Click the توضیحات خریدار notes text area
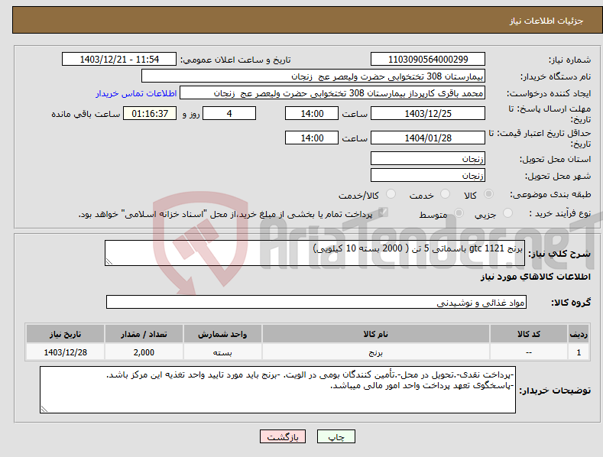This screenshot has width=603, height=457. 277,390
